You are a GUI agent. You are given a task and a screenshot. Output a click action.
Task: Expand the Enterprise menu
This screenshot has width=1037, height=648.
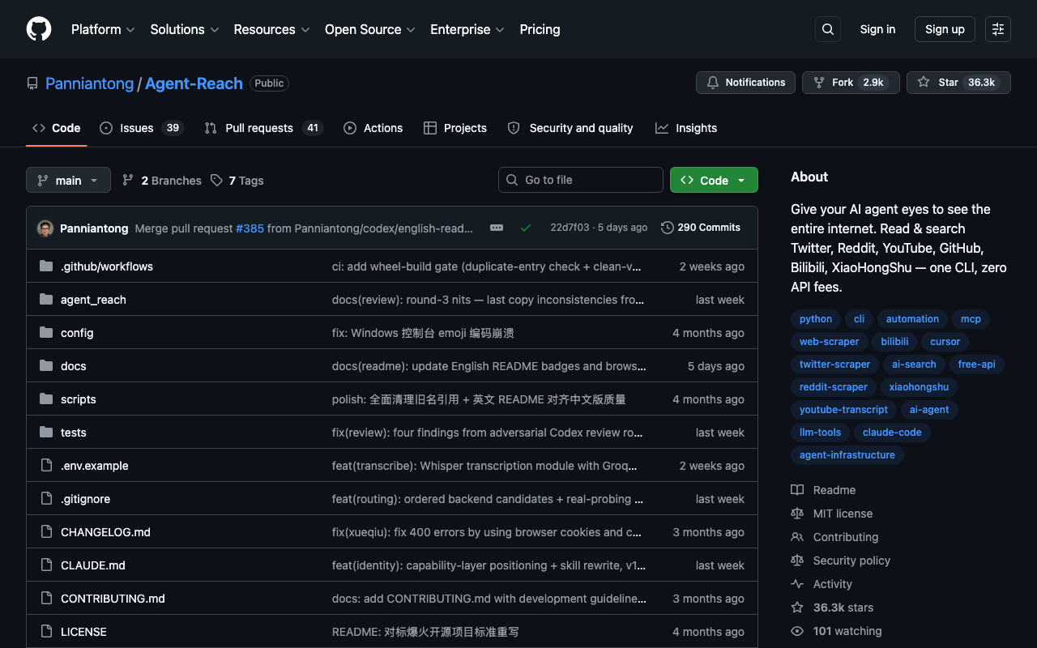coord(467,29)
